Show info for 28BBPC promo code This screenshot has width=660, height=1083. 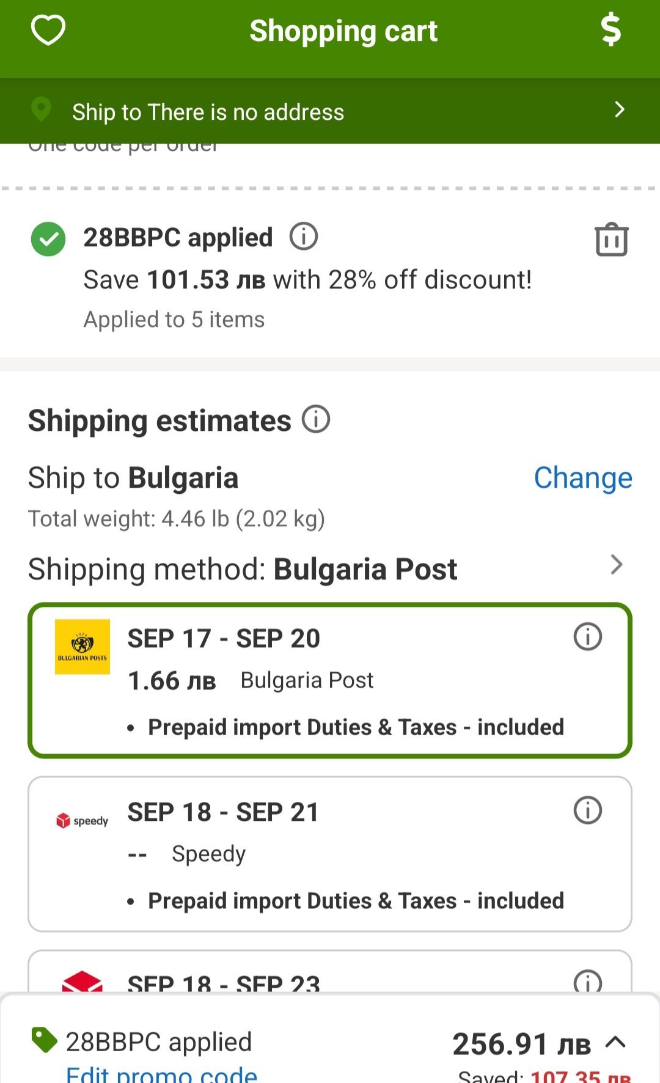click(304, 237)
